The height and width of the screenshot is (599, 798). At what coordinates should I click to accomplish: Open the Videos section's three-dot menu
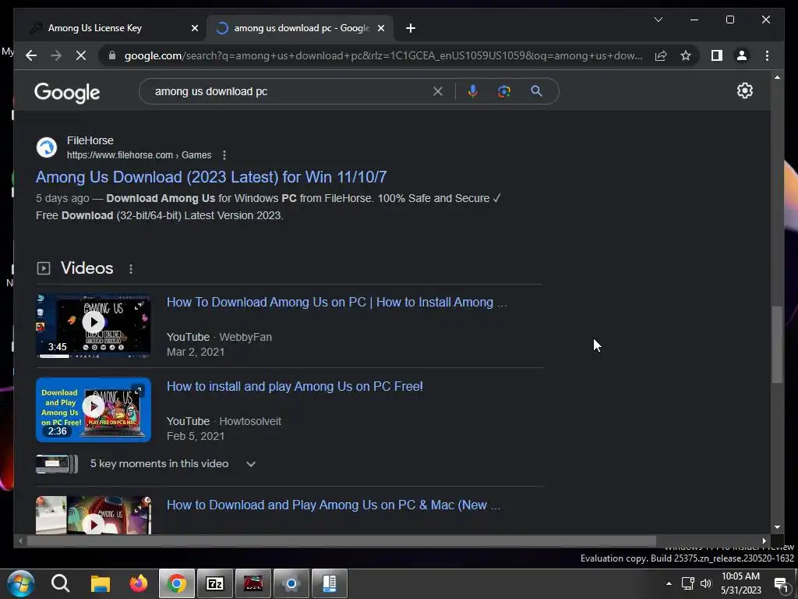pyautogui.click(x=131, y=268)
